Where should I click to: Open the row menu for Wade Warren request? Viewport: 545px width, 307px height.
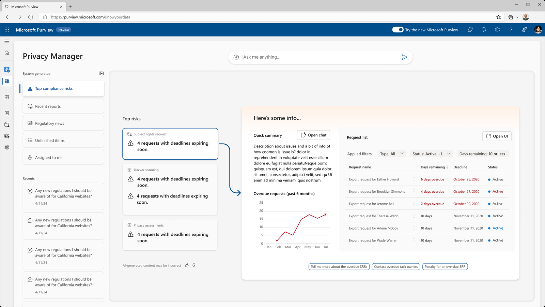[x=414, y=240]
